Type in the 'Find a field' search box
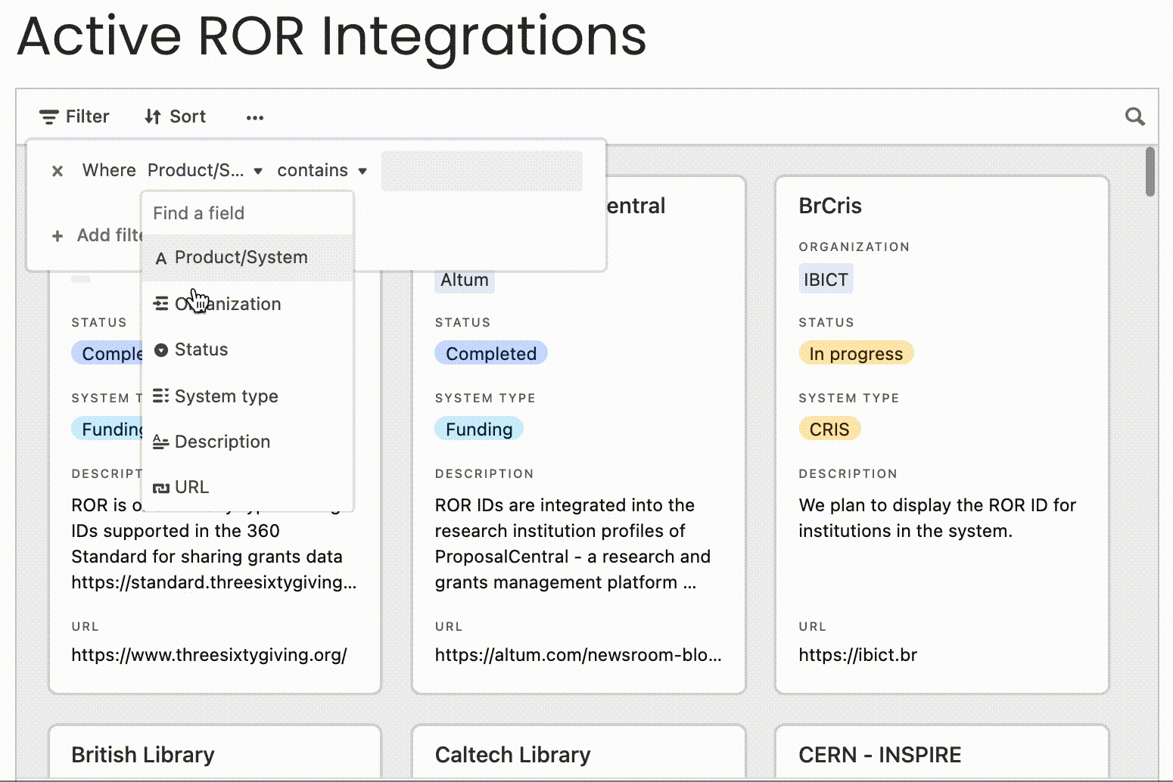This screenshot has height=782, width=1173. click(247, 213)
